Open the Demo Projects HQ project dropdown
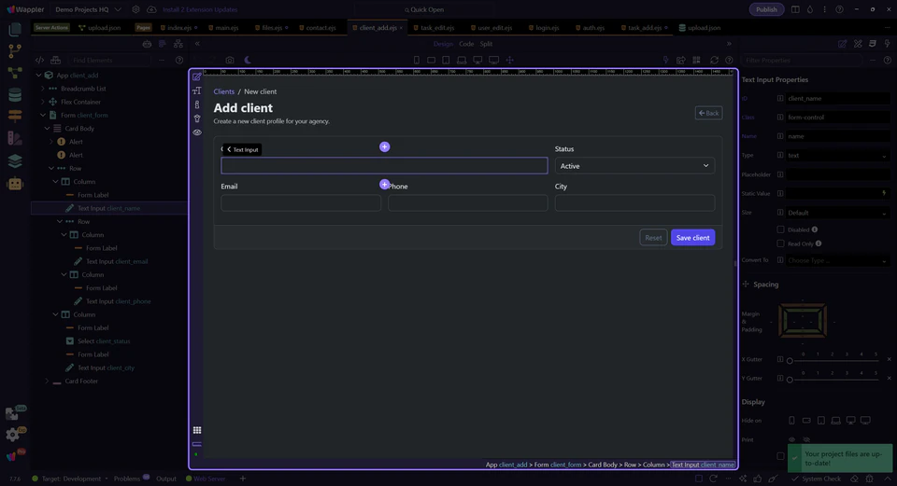897x486 pixels. [x=88, y=9]
